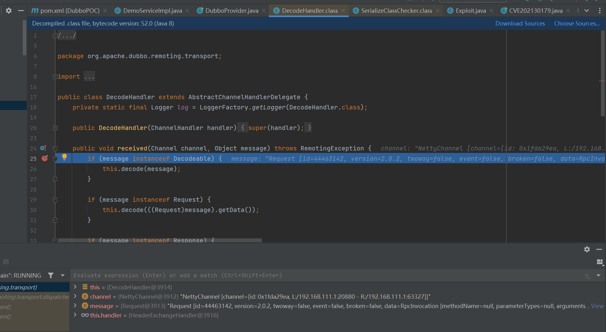Close the CVE202130179.java tab
Viewport: 606px width, 332px height.
tap(568, 11)
